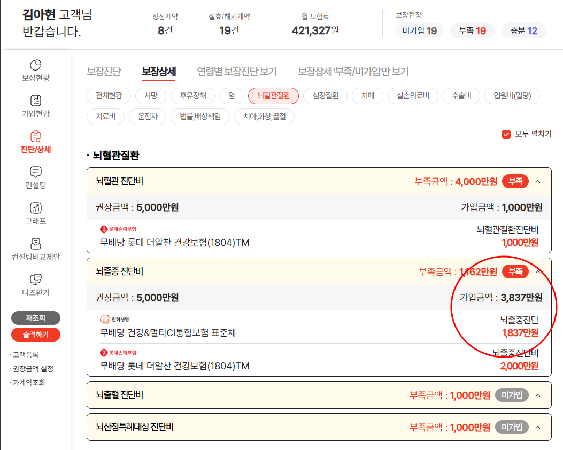Image resolution: width=563 pixels, height=450 pixels.
Task: Open the 컨설팅 chat bubble icon
Action: 36,172
